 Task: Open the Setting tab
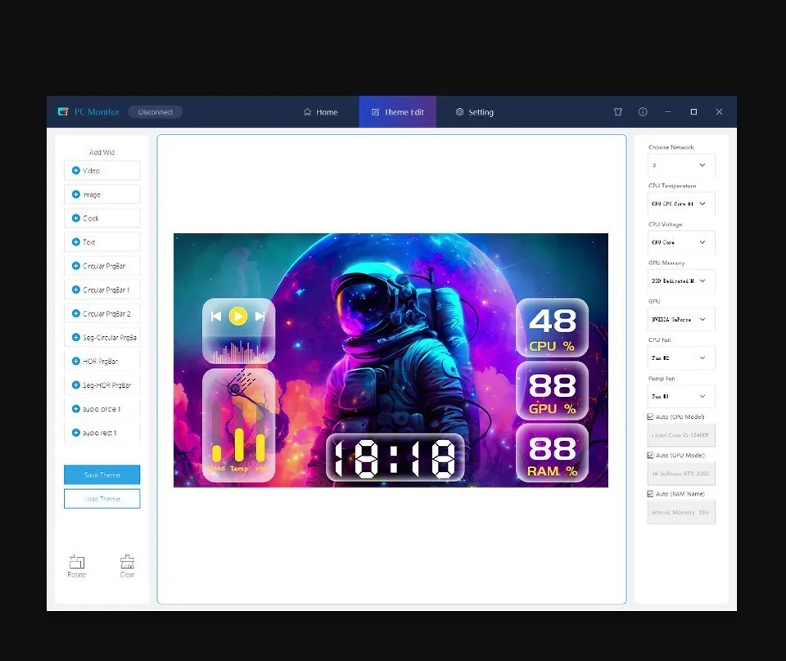click(475, 112)
